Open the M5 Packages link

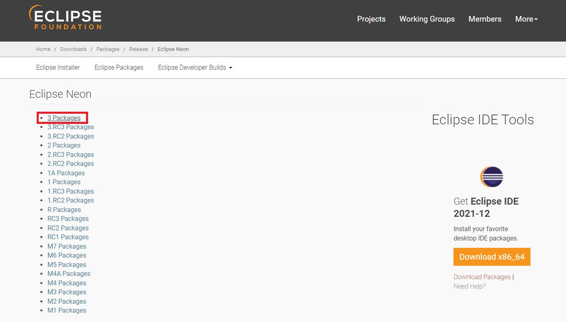(67, 265)
